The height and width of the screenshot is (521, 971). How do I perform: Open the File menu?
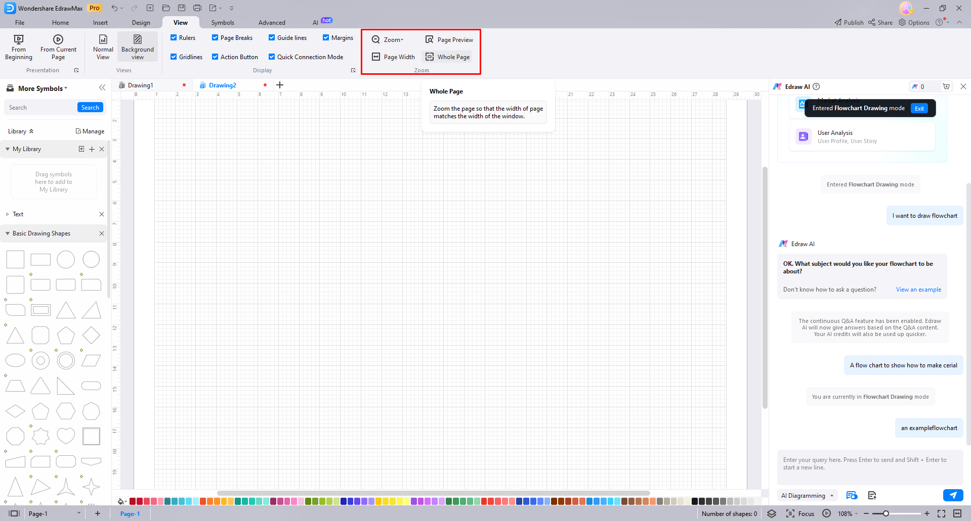(x=20, y=23)
